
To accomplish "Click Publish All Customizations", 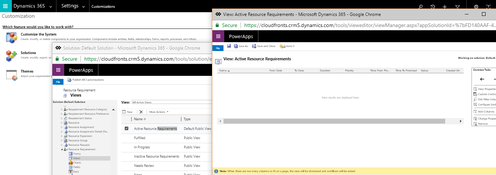I will (x=86, y=80).
